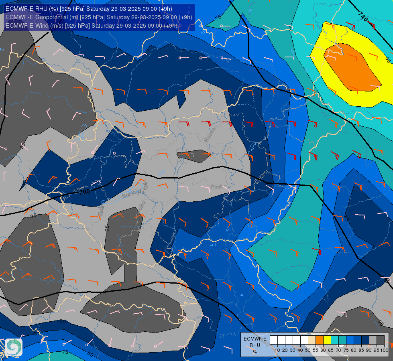Pick the dark gray 95-100% legend swatch

point(381,340)
